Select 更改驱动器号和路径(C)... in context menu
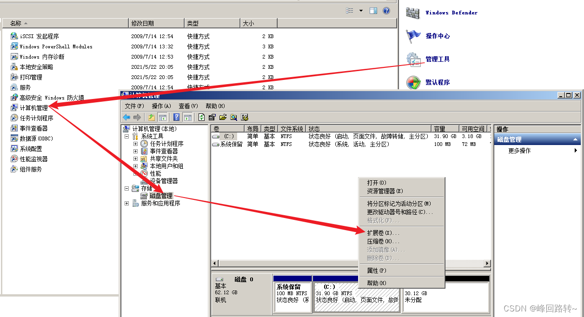 (x=402, y=212)
